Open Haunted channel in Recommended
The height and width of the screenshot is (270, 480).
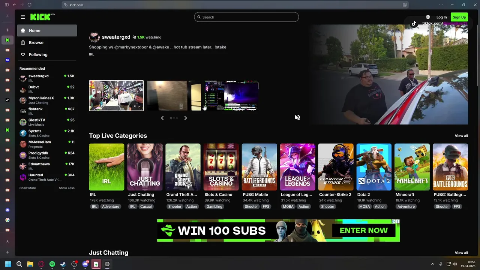point(47,177)
